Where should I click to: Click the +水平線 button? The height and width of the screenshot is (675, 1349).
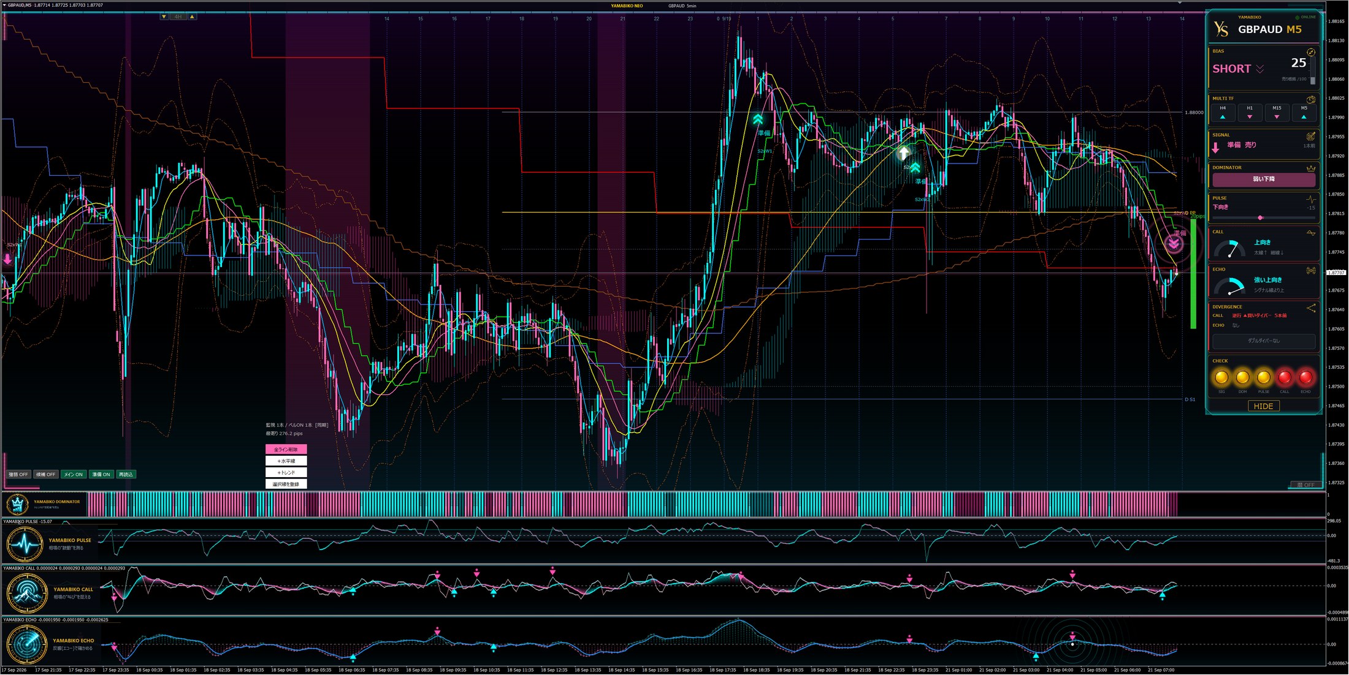click(x=286, y=461)
